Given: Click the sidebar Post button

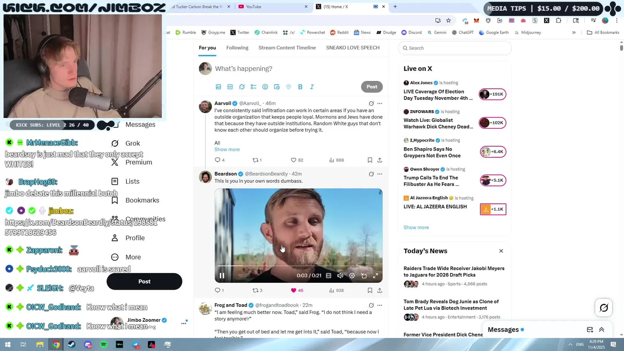Looking at the screenshot, I should [x=144, y=281].
